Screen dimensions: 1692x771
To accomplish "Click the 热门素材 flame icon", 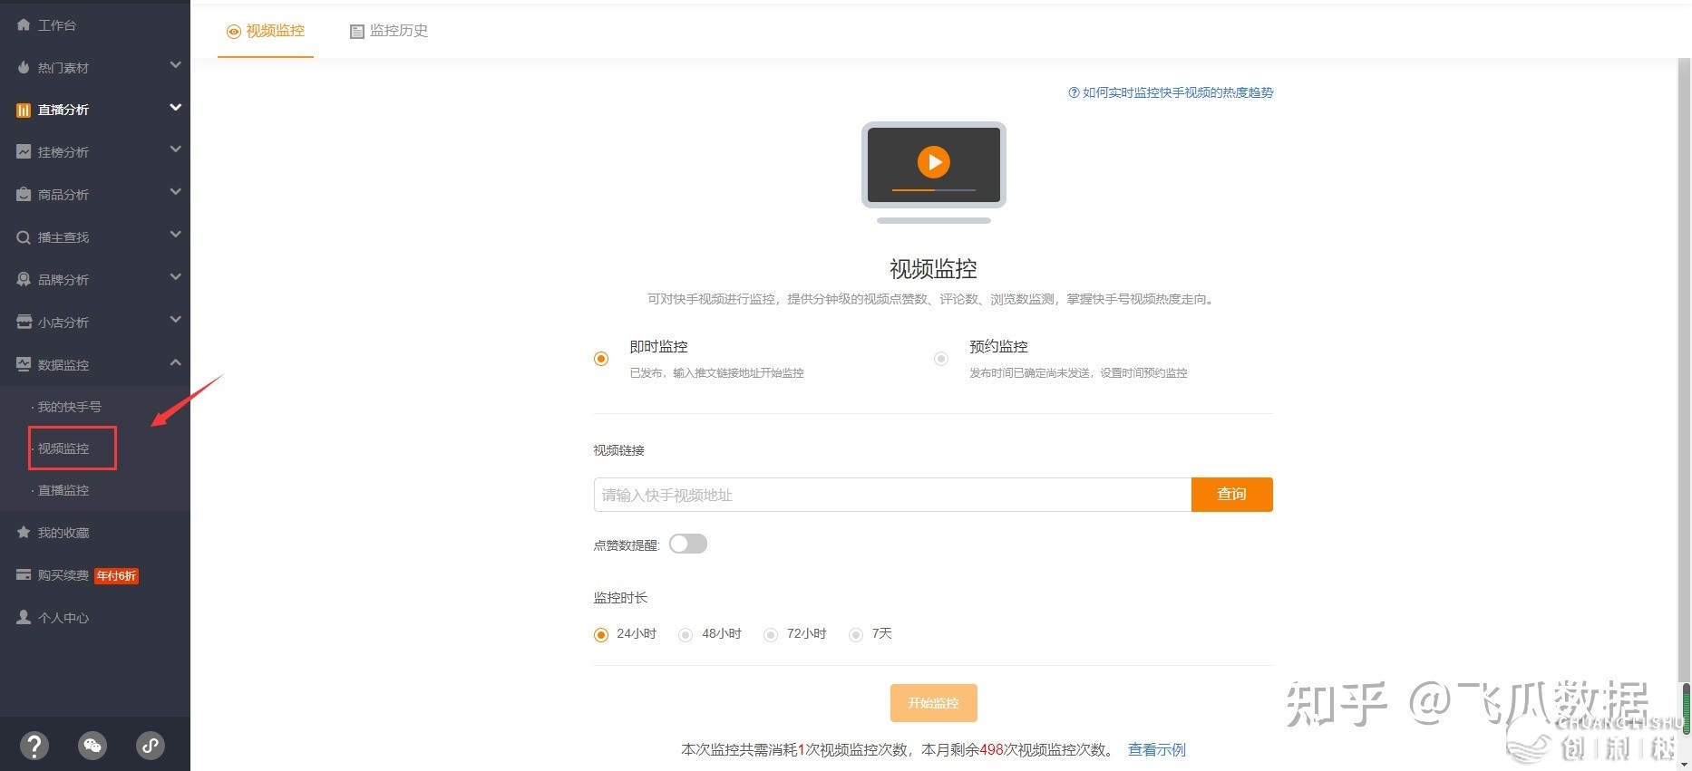I will click(x=24, y=67).
